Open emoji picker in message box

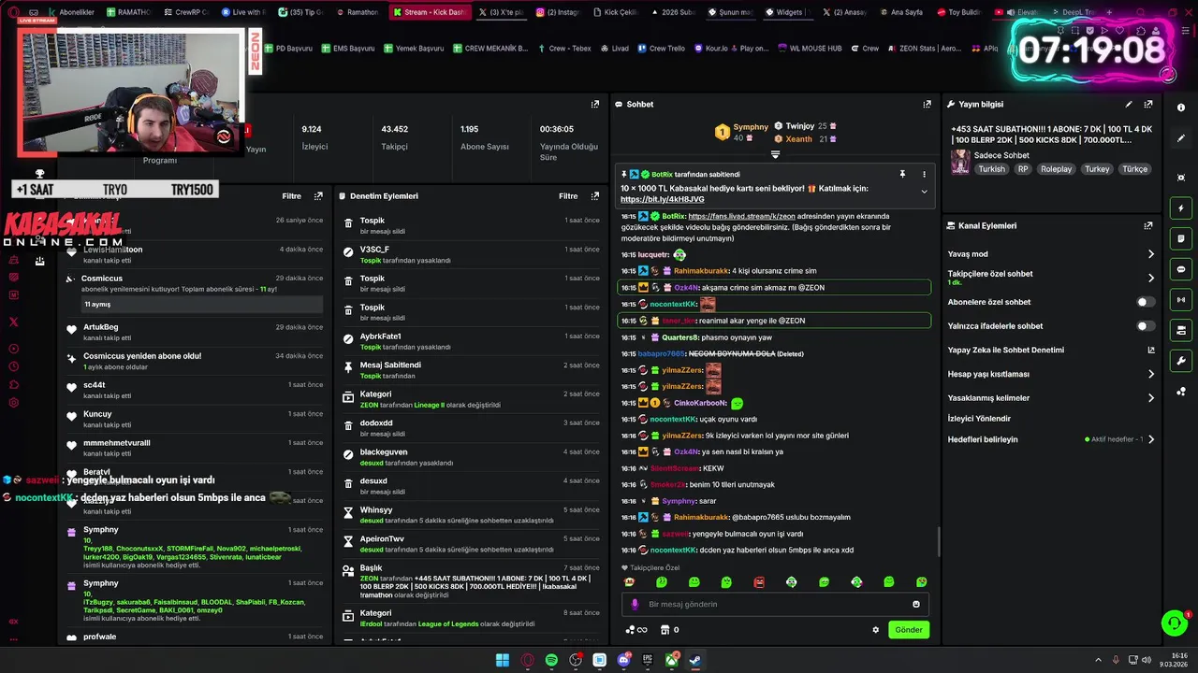914,604
